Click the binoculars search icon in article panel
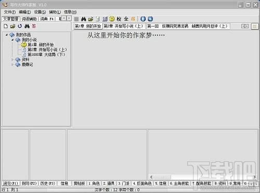The image size is (260, 193). point(27,26)
